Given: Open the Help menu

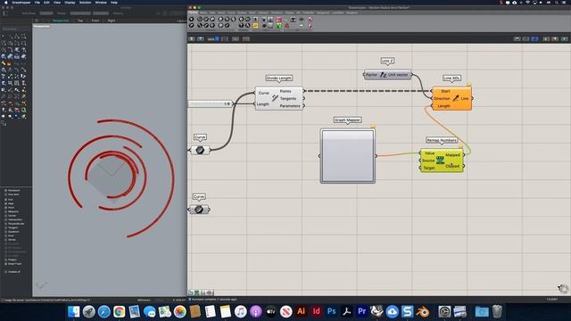Looking at the screenshot, I should [114, 3].
